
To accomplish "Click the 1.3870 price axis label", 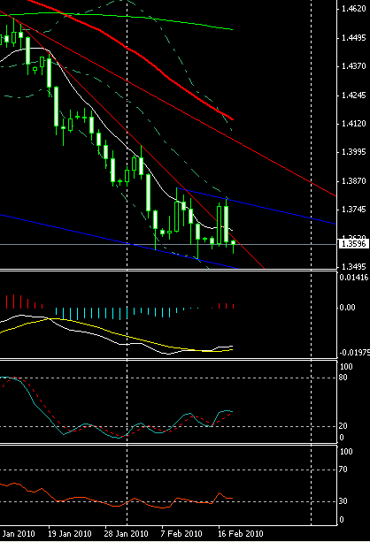I will click(353, 180).
